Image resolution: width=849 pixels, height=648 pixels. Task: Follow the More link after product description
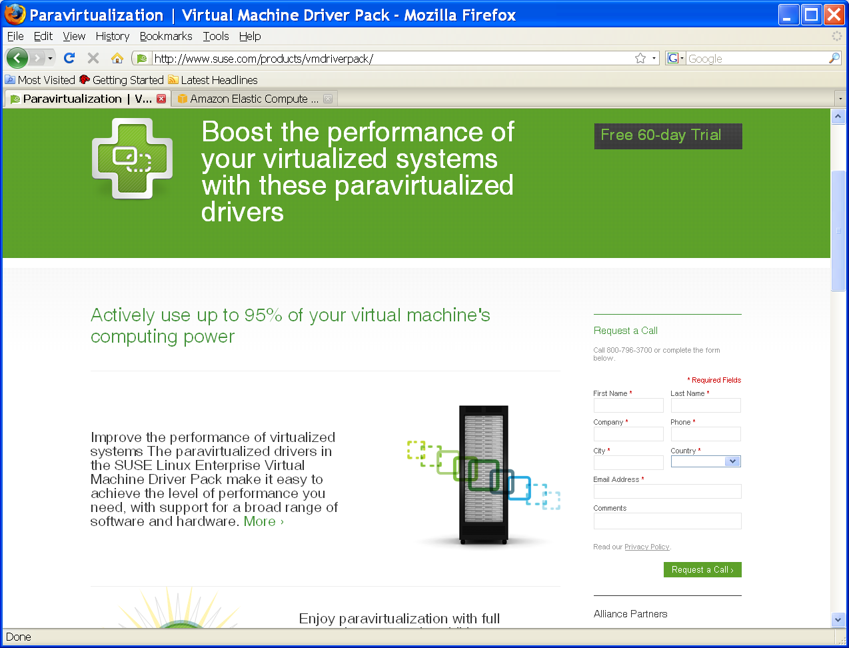[x=264, y=521]
